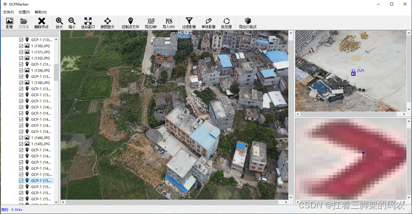The width and height of the screenshot is (412, 214).
Task: Open the 处理(P) menu
Action: [24, 12]
